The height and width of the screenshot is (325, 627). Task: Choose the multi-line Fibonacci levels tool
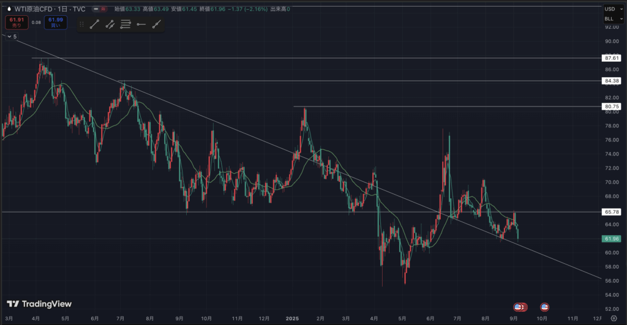(x=126, y=24)
